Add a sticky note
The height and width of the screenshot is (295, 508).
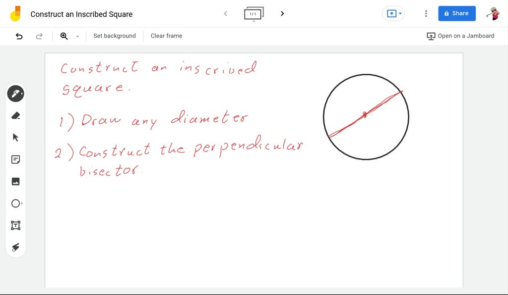click(x=15, y=159)
